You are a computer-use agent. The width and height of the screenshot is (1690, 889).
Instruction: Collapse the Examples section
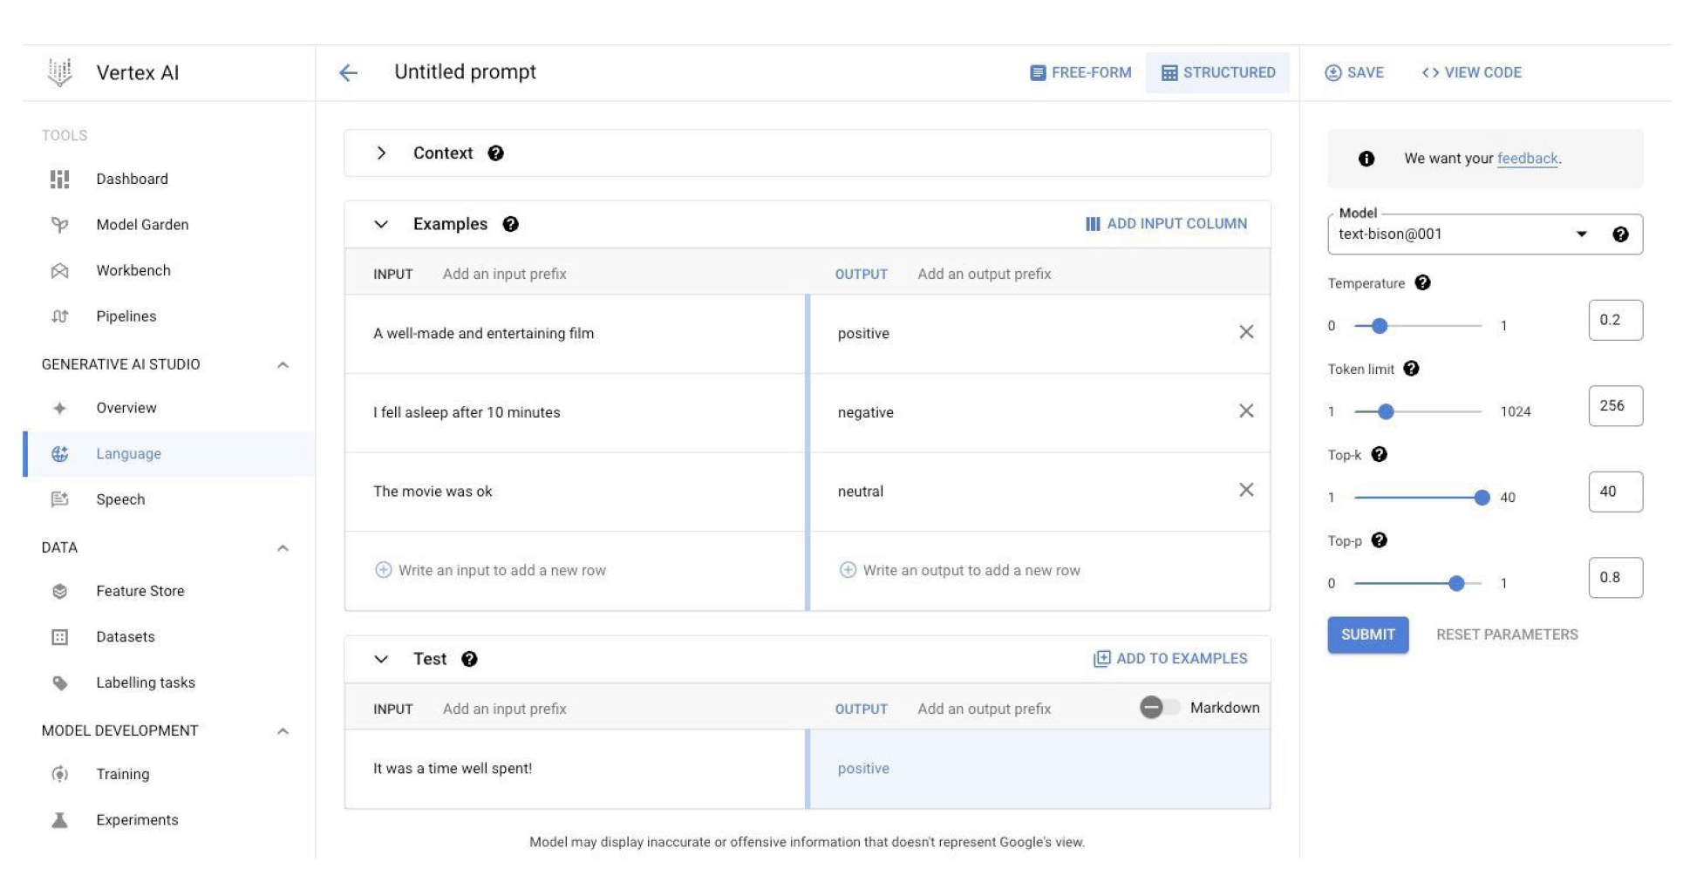[x=381, y=224]
